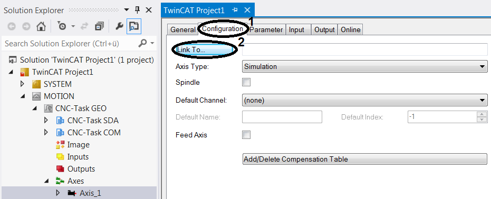Expand the Axis_1 tree node

pyautogui.click(x=57, y=193)
